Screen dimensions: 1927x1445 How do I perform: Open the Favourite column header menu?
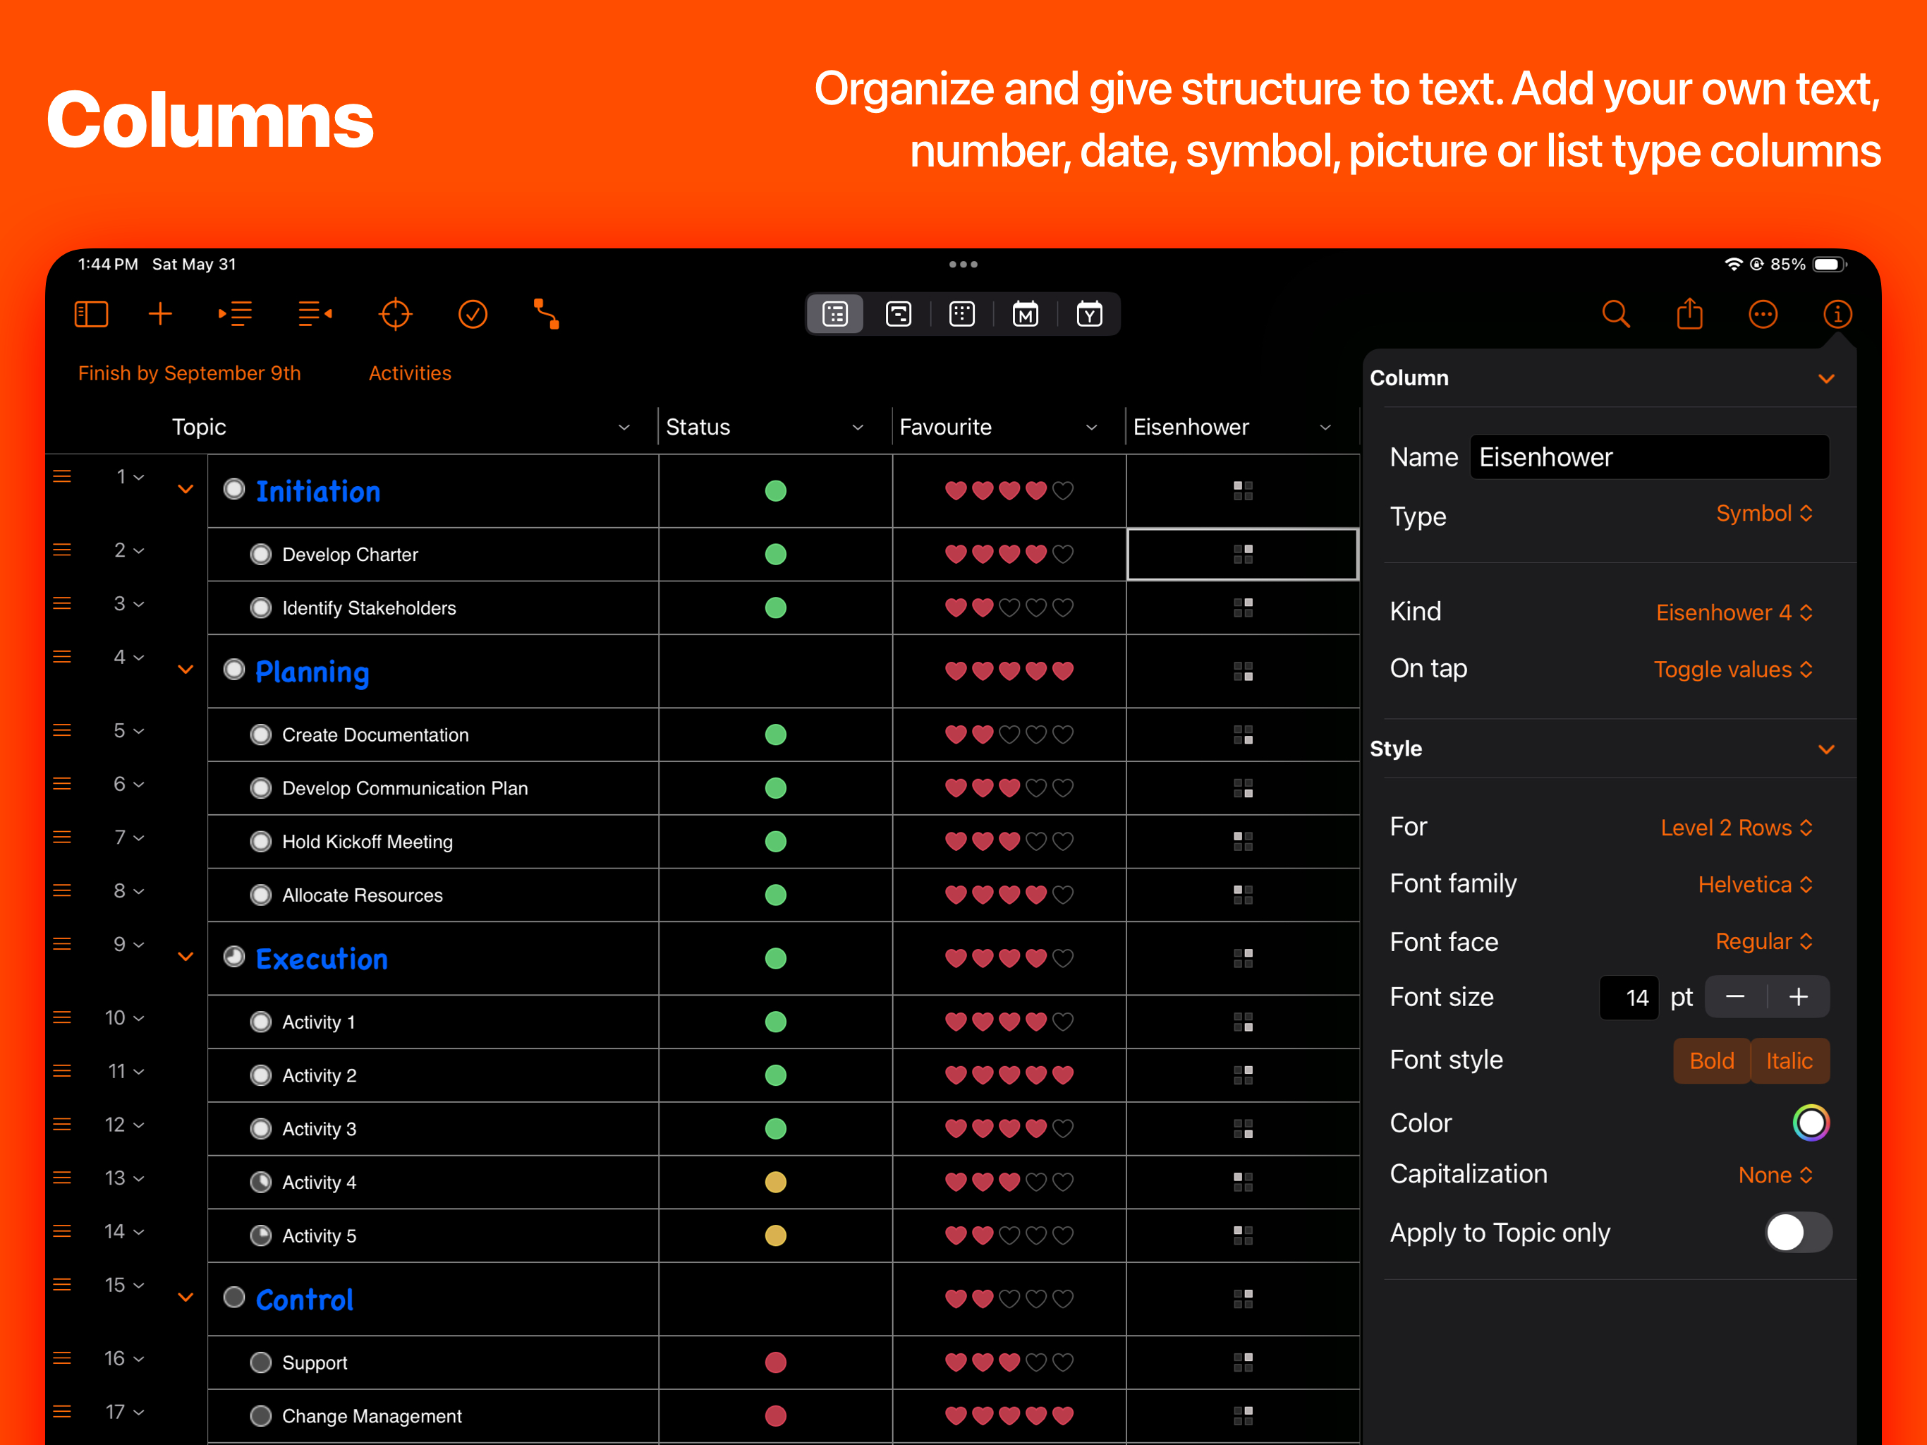pyautogui.click(x=1090, y=427)
